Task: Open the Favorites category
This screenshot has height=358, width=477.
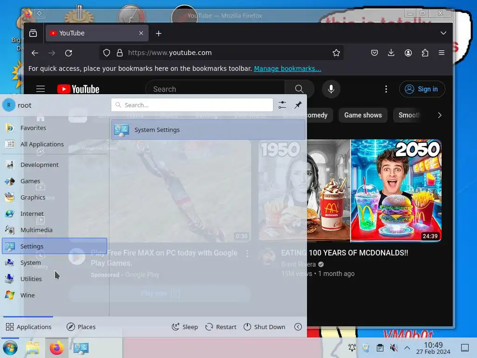Action: 55,128
